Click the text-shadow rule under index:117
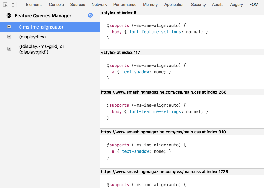 [141, 72]
